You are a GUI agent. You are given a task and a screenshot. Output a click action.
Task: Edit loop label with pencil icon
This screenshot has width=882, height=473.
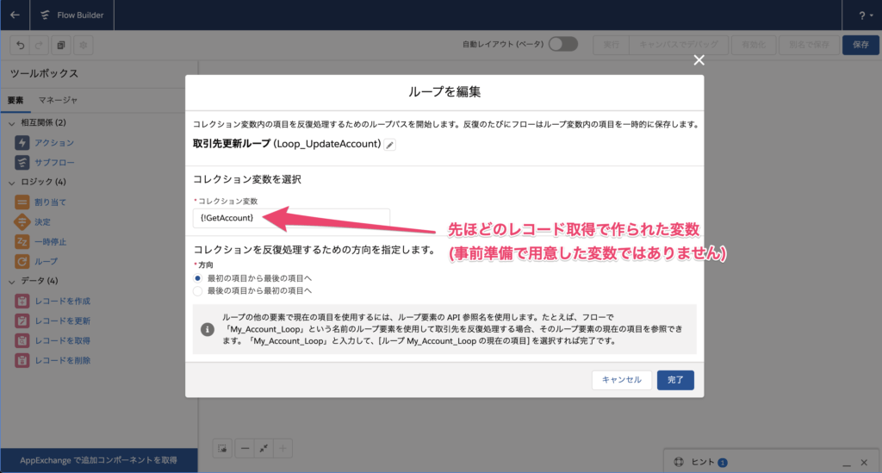coord(389,145)
